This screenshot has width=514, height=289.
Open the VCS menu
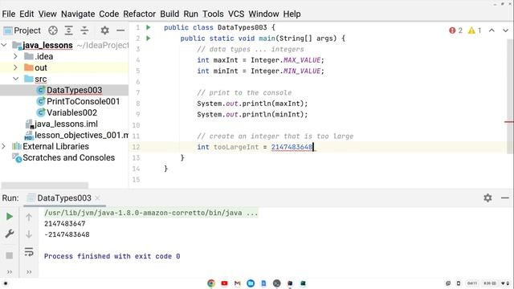pos(236,14)
